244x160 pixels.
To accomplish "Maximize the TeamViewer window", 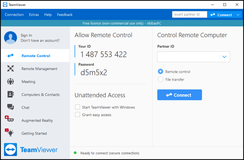I will pyautogui.click(x=224, y=5).
